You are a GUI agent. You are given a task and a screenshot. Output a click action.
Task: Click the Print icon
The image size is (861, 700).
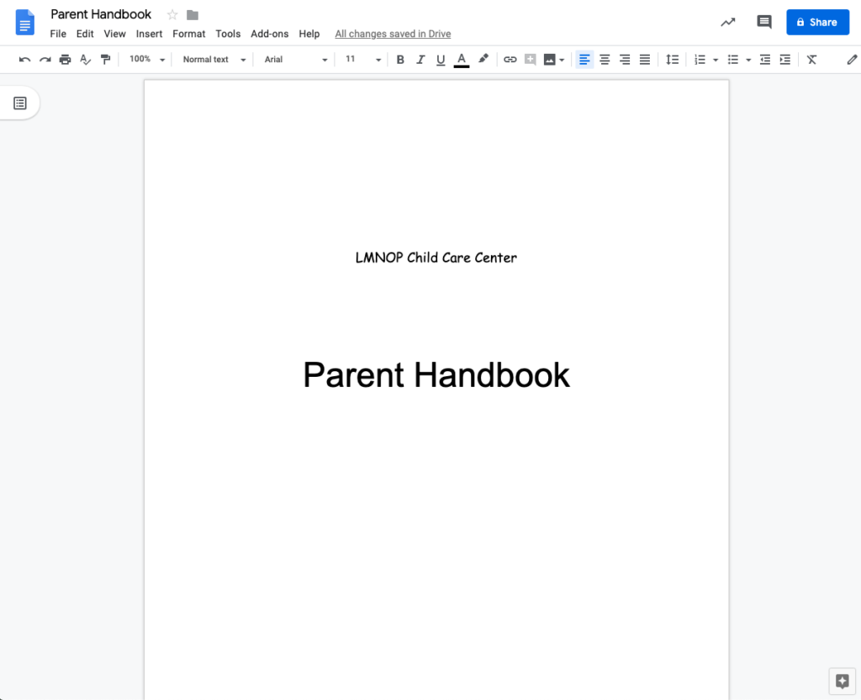[x=65, y=60]
